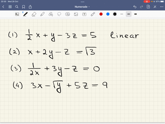Screen dimensions: 165x124
Task: Open search in the notebook
Action: [x=17, y=7]
